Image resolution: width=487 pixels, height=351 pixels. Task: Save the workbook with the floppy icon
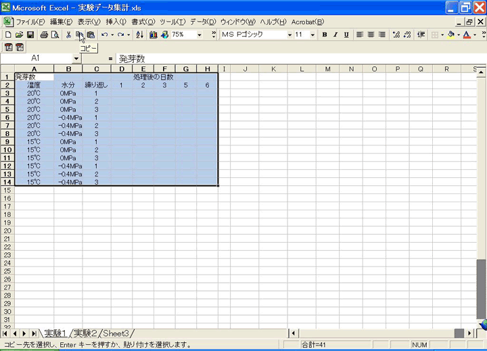click(30, 34)
